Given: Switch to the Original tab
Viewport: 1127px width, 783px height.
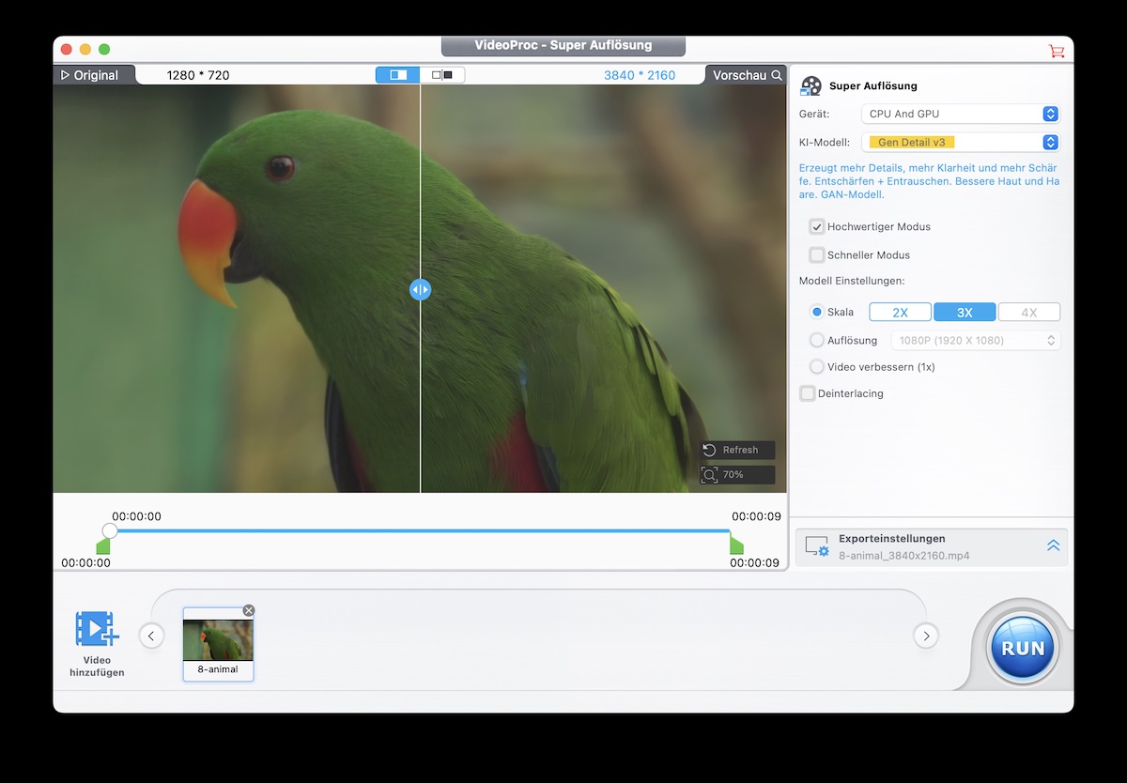Looking at the screenshot, I should (91, 75).
